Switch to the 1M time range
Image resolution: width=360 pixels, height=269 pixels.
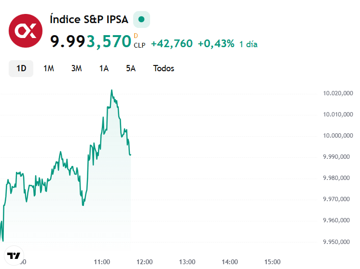(49, 68)
